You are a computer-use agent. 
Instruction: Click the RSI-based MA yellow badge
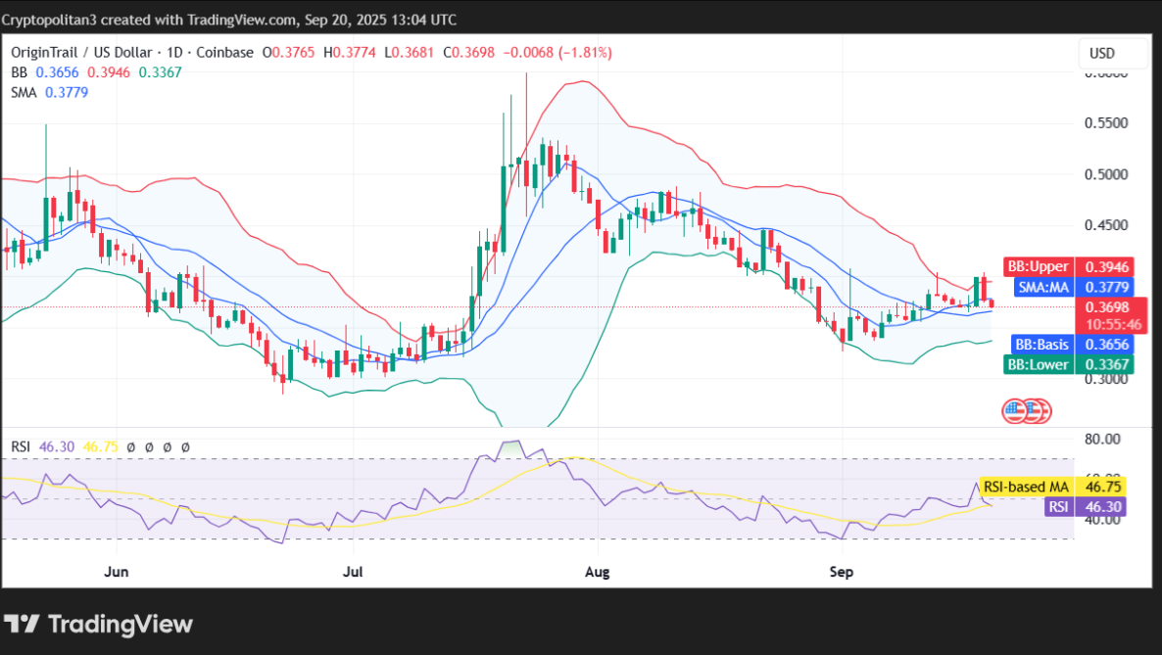tap(1025, 486)
